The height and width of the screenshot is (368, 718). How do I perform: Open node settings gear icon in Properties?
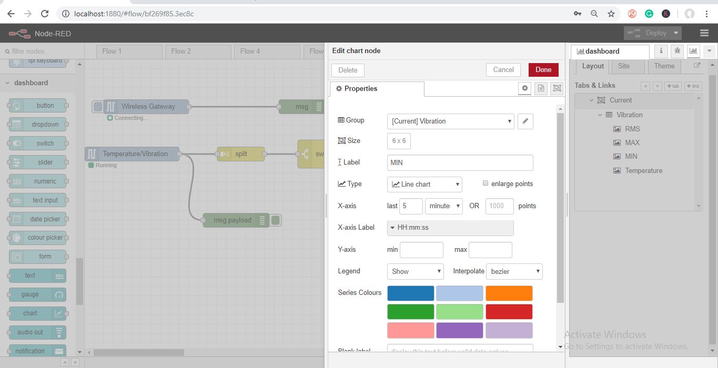click(x=524, y=89)
